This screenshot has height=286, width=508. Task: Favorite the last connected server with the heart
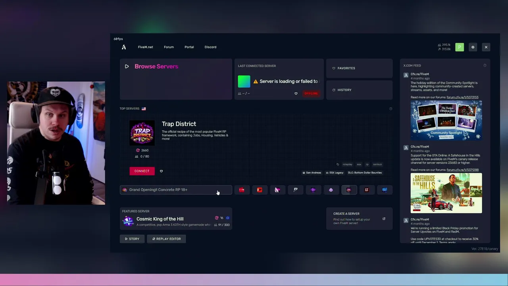pos(296,93)
